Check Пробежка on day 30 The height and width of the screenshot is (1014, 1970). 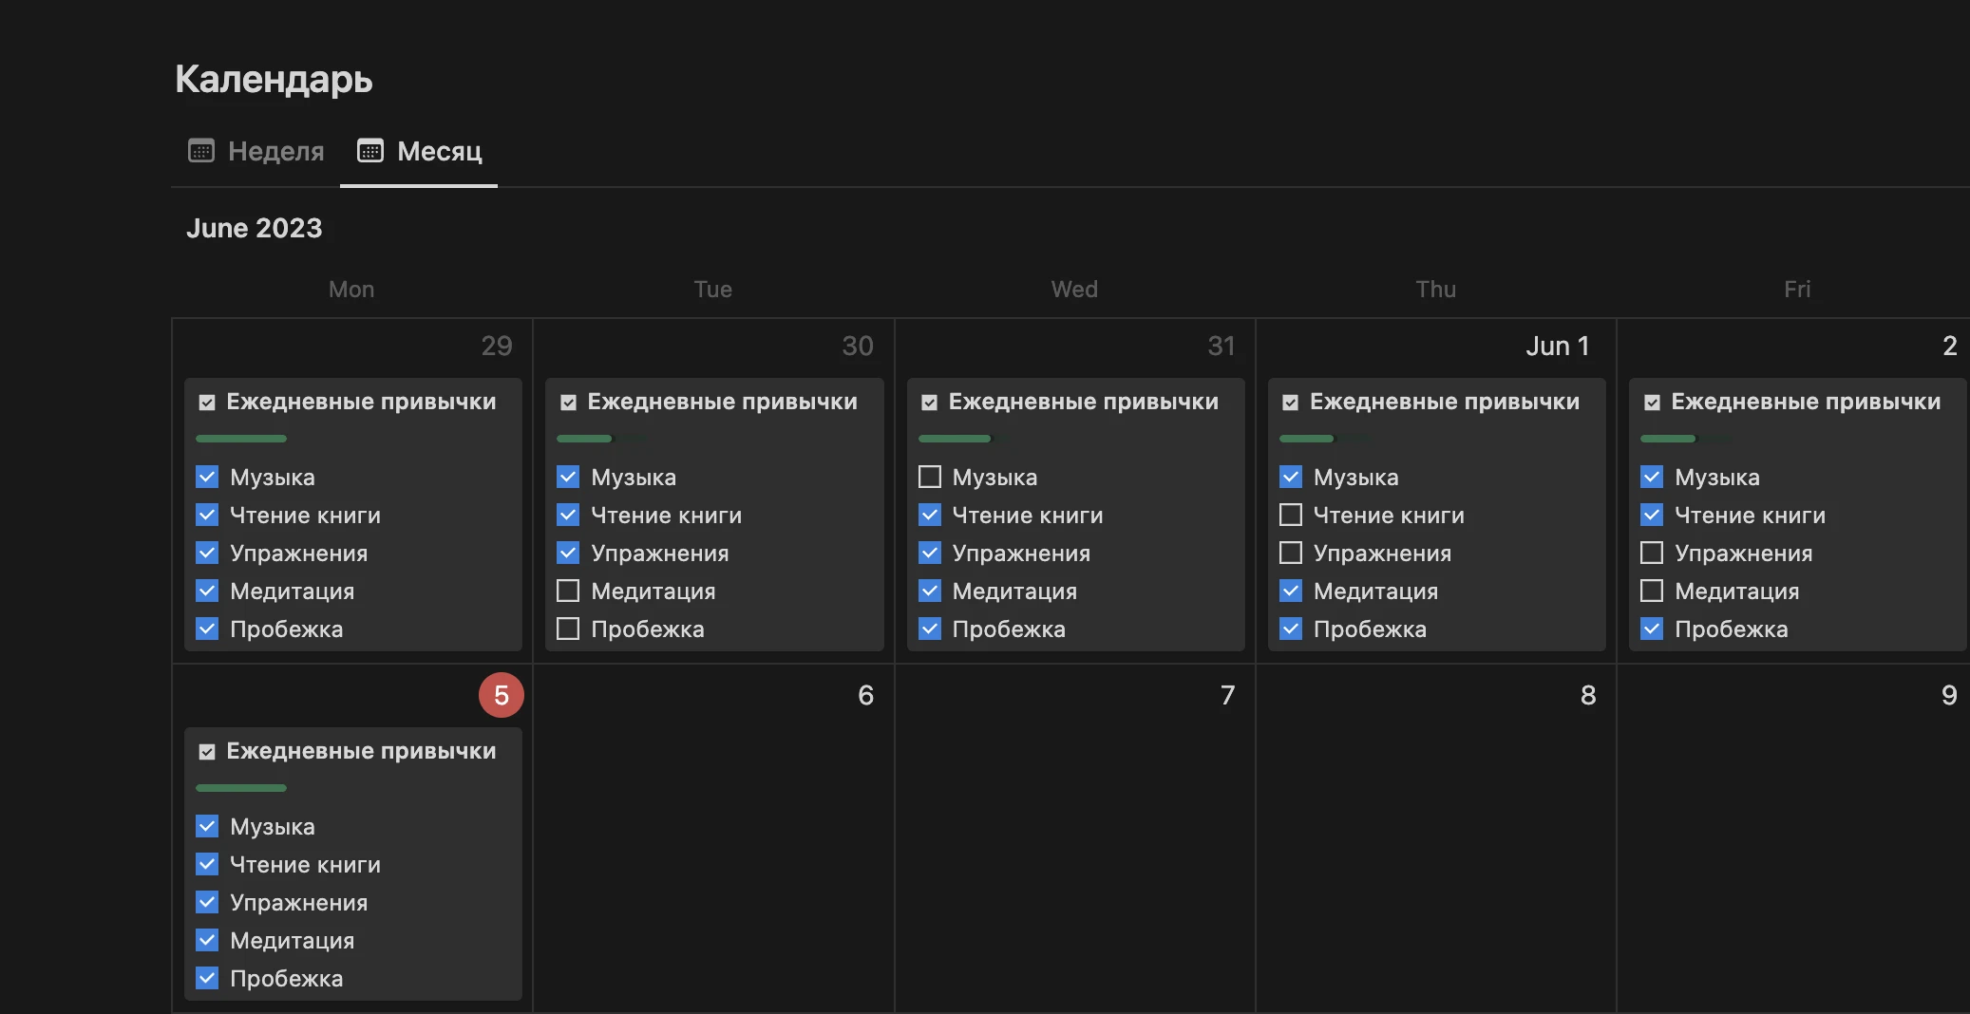tap(568, 629)
